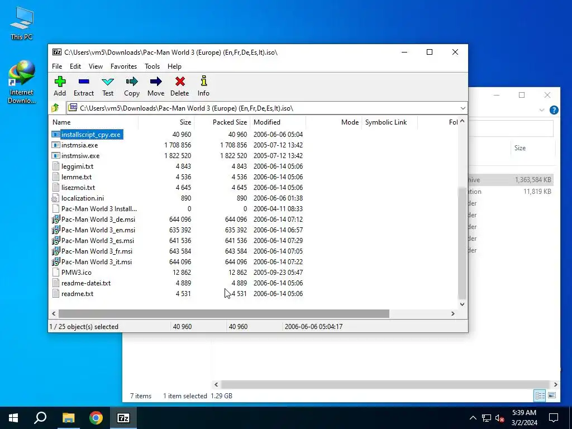Click the Delete toolbar icon
The height and width of the screenshot is (429, 572).
(x=180, y=82)
